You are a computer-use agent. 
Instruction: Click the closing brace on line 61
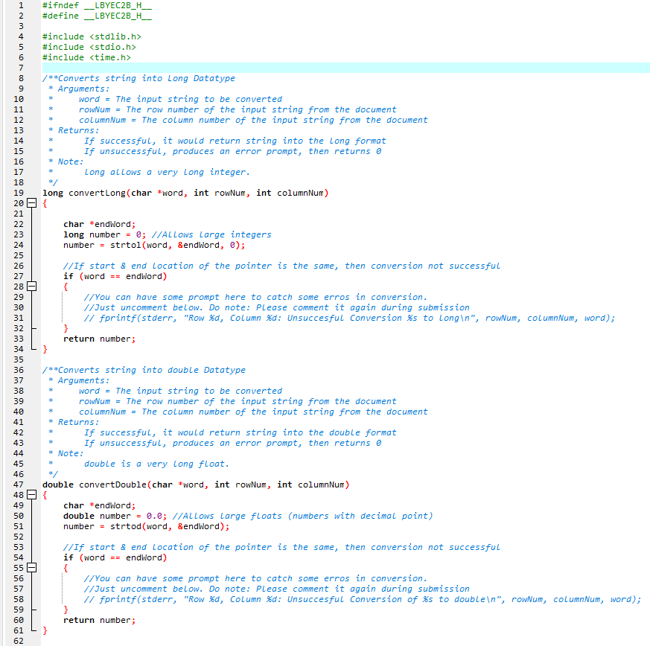coord(45,630)
